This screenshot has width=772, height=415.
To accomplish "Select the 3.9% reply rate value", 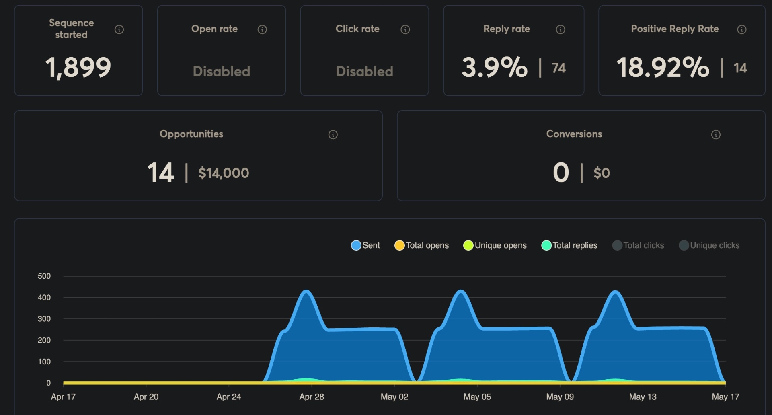I will coord(495,67).
